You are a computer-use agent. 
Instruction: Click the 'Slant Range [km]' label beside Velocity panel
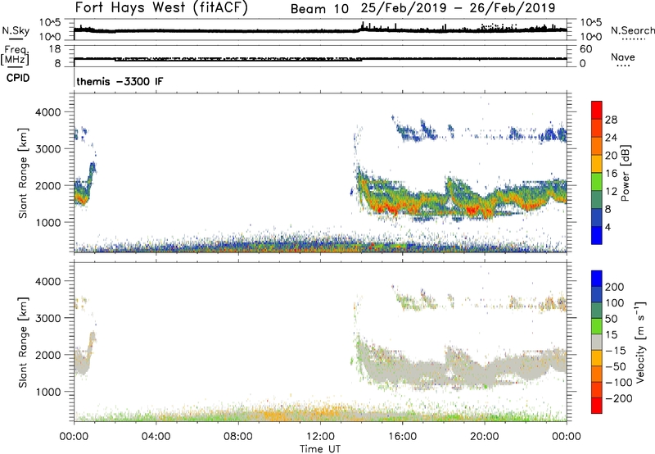click(23, 342)
